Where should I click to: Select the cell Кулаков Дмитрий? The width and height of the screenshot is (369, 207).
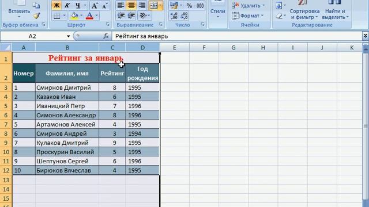pos(67,143)
